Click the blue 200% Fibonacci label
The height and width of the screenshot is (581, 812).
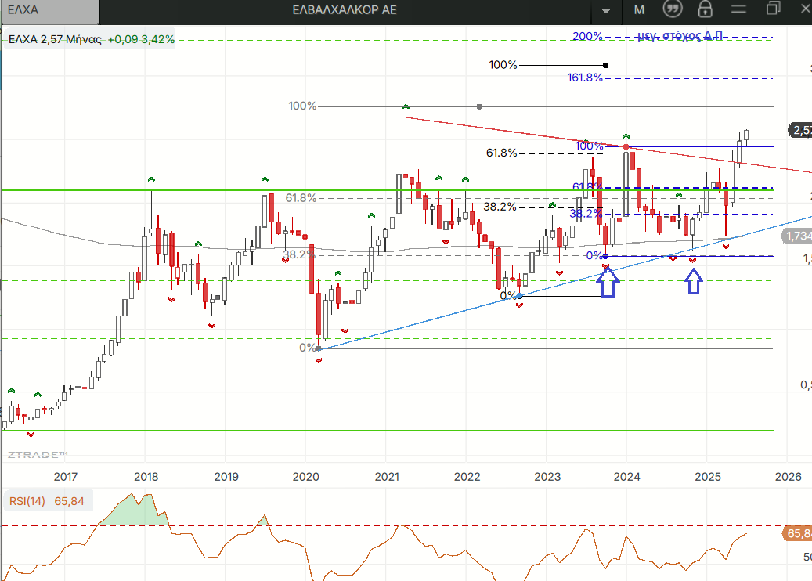coord(586,36)
